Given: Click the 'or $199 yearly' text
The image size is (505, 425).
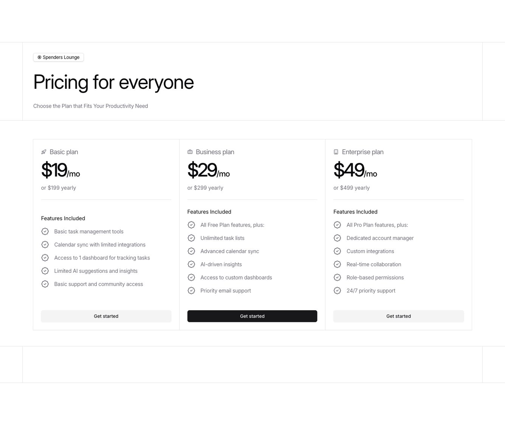Looking at the screenshot, I should 59,188.
